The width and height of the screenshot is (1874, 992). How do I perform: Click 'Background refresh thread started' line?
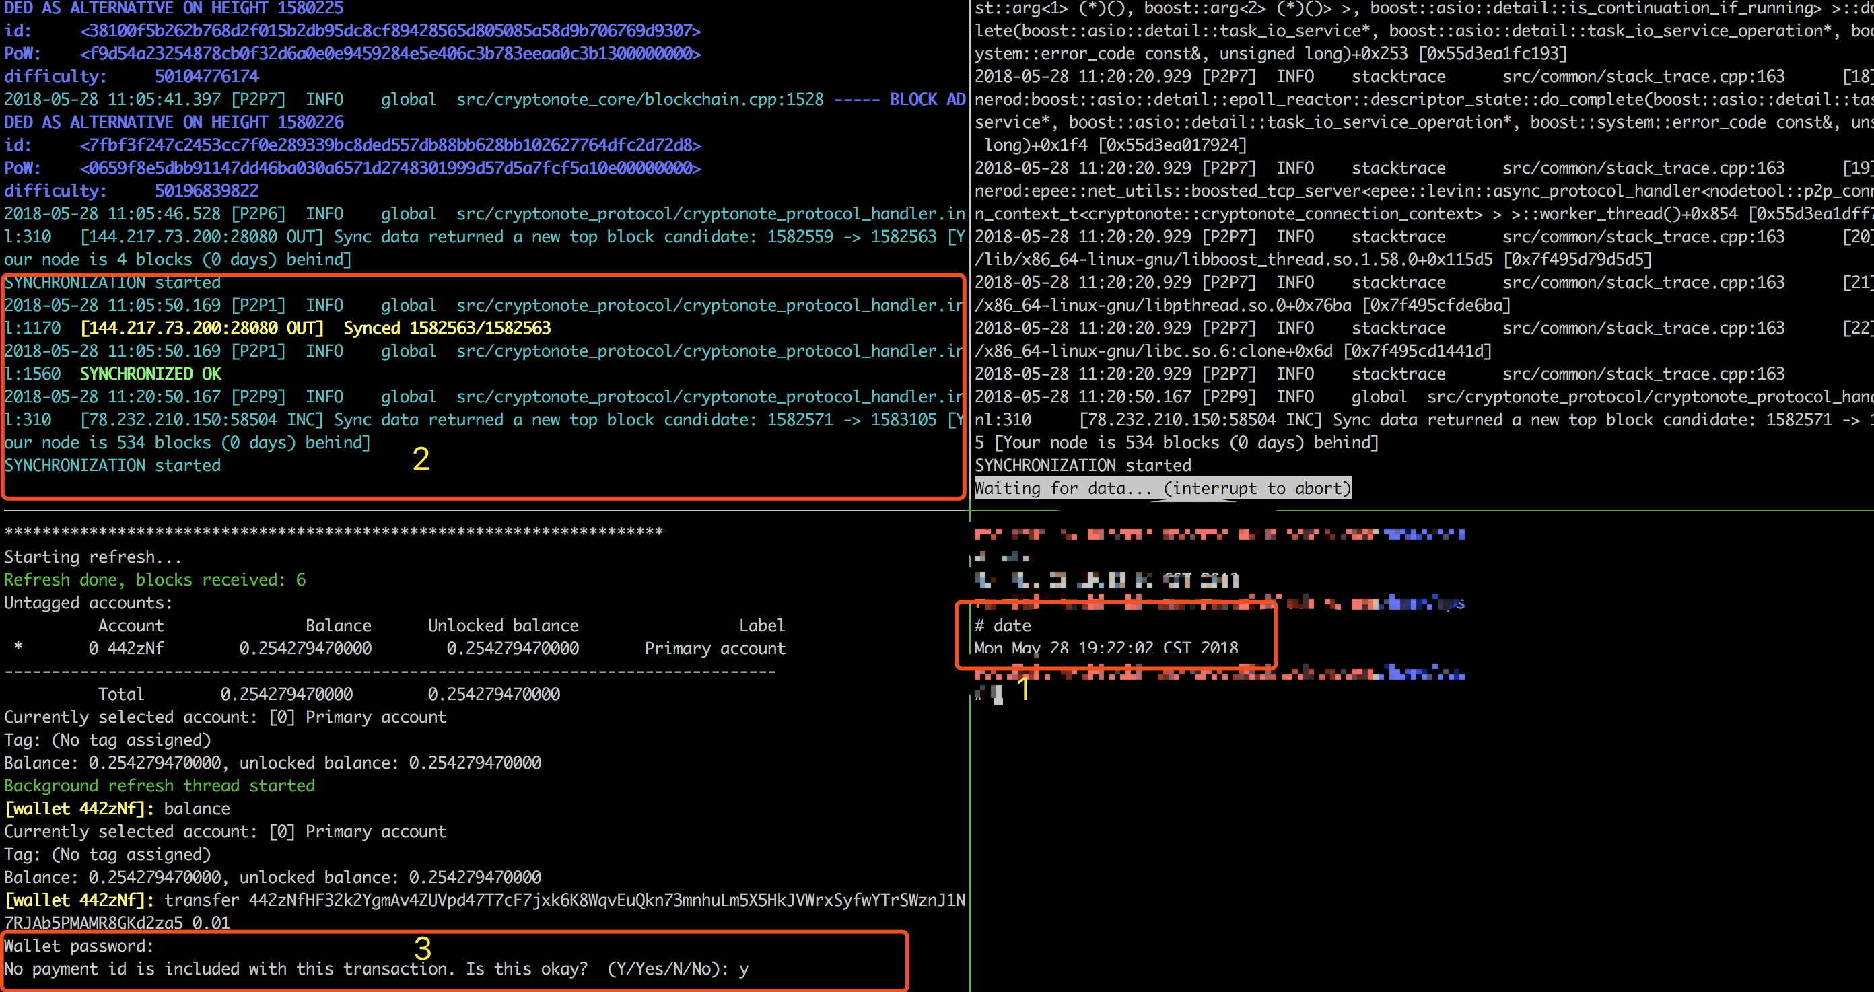click(160, 785)
